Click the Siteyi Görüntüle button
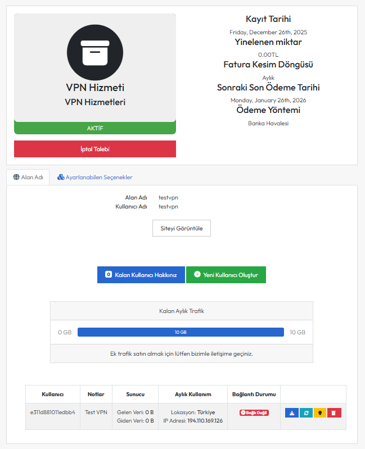Viewport: 365px width, 449px height. tap(182, 228)
